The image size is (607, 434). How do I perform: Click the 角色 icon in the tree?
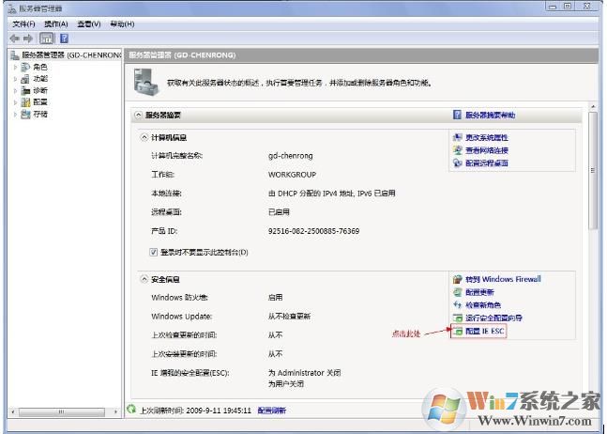(25, 67)
